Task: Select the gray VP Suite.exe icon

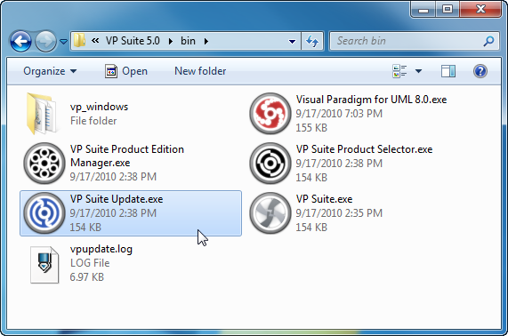Action: pyautogui.click(x=270, y=213)
